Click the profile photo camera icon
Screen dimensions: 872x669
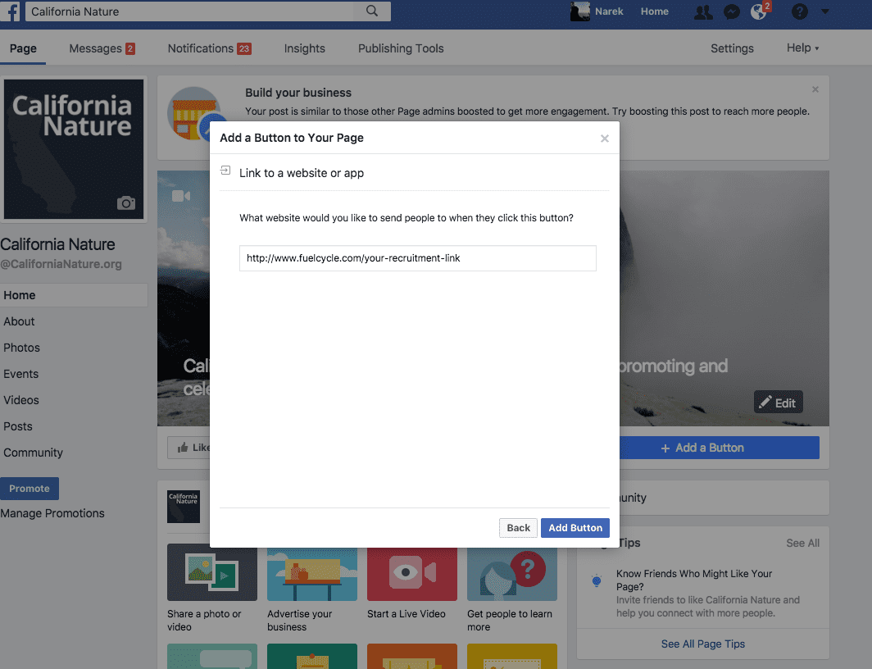click(126, 203)
